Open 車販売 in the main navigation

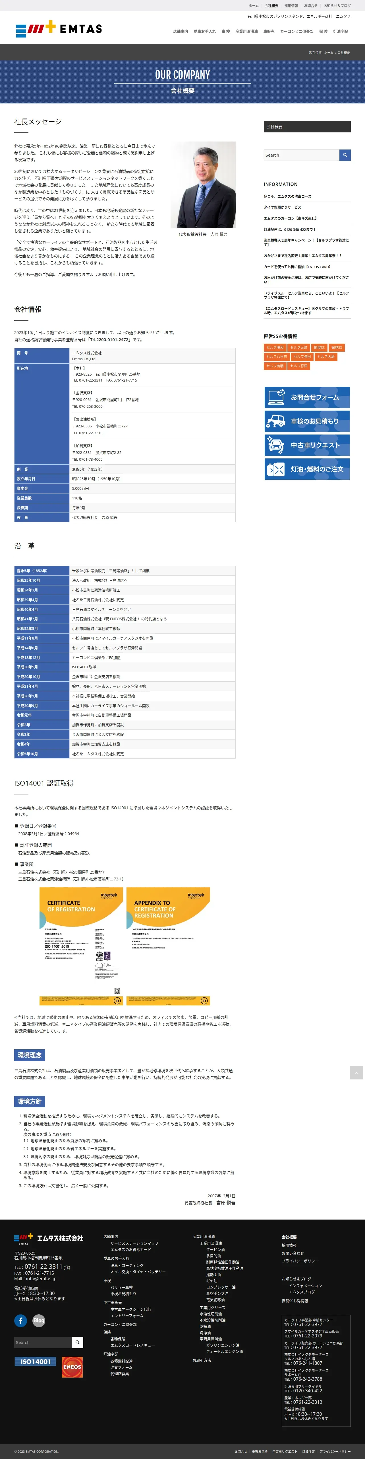coord(269,32)
